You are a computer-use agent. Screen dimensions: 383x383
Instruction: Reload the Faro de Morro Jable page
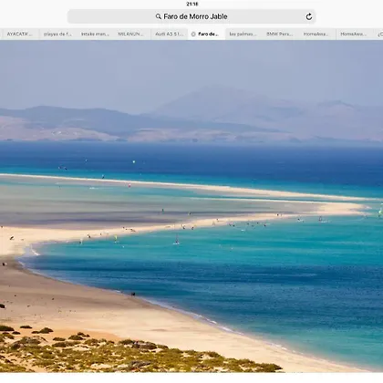[309, 16]
